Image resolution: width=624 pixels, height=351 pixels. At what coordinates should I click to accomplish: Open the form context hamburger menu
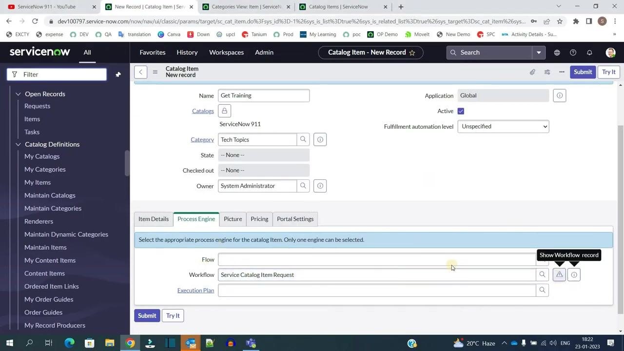point(155,72)
